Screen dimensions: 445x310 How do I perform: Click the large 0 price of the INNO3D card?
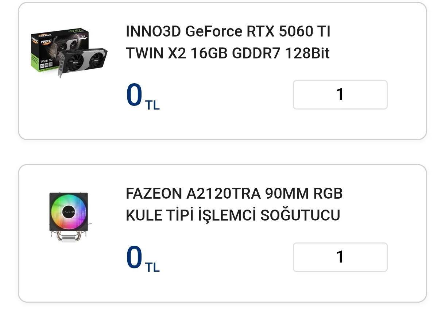[x=134, y=95]
